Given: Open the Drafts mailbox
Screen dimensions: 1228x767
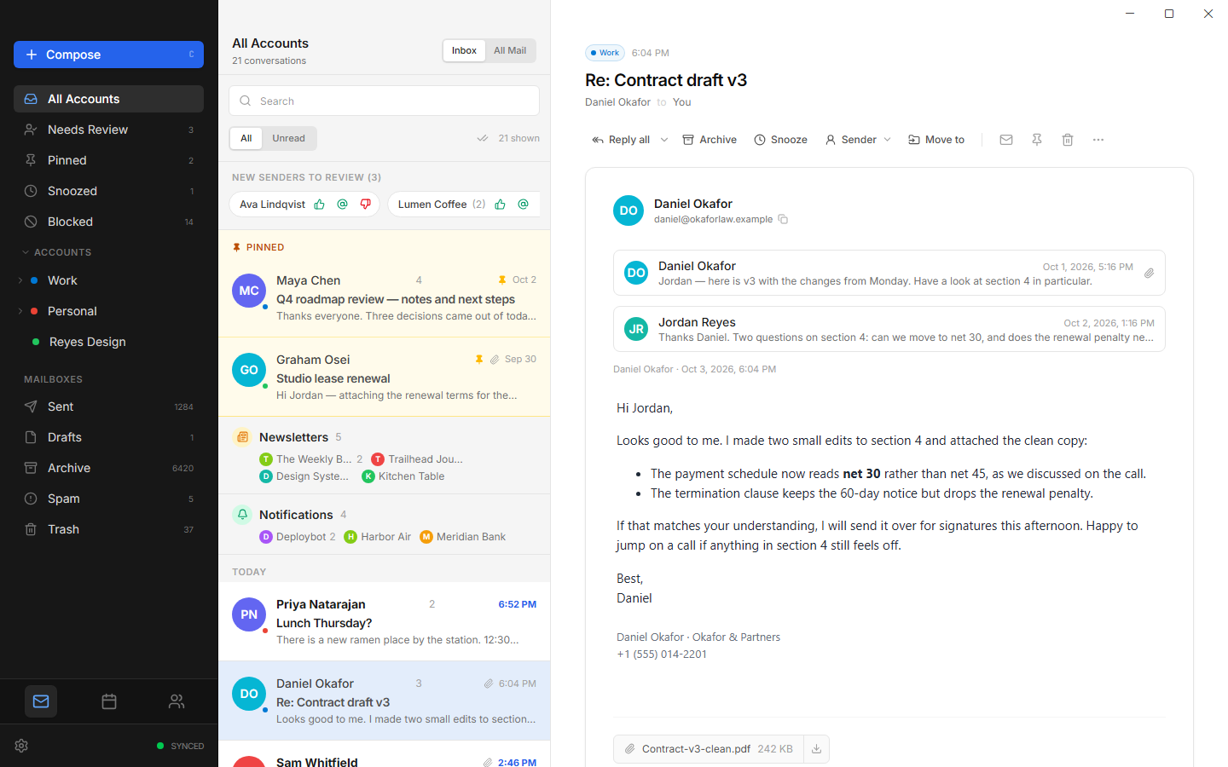Looking at the screenshot, I should click(108, 437).
